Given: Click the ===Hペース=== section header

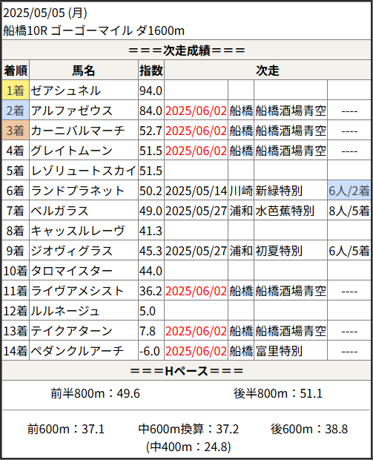Looking at the screenshot, I should (187, 371).
